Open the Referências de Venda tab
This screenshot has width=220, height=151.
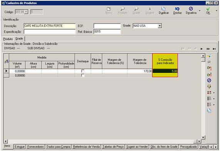pos(86,147)
